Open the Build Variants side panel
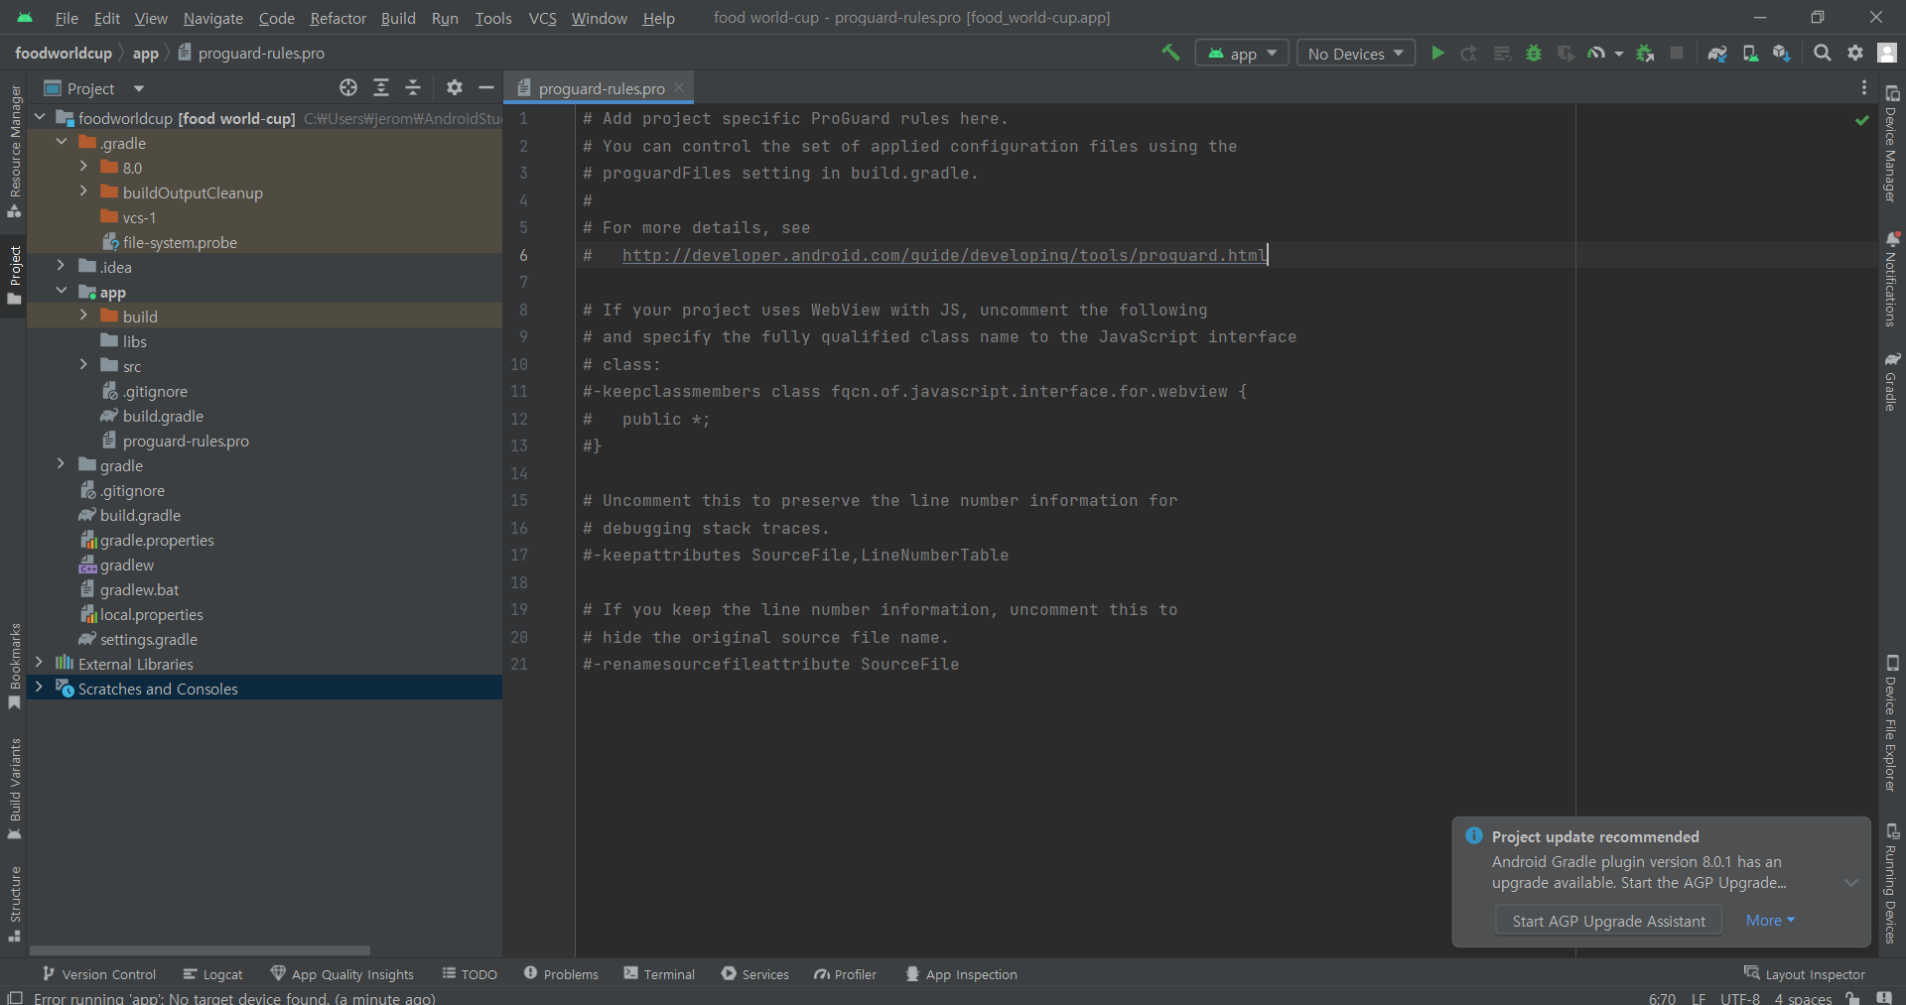This screenshot has width=1906, height=1005. [x=15, y=789]
